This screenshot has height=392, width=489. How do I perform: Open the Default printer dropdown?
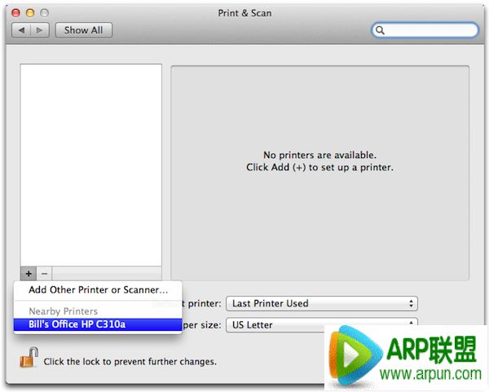pyautogui.click(x=321, y=303)
